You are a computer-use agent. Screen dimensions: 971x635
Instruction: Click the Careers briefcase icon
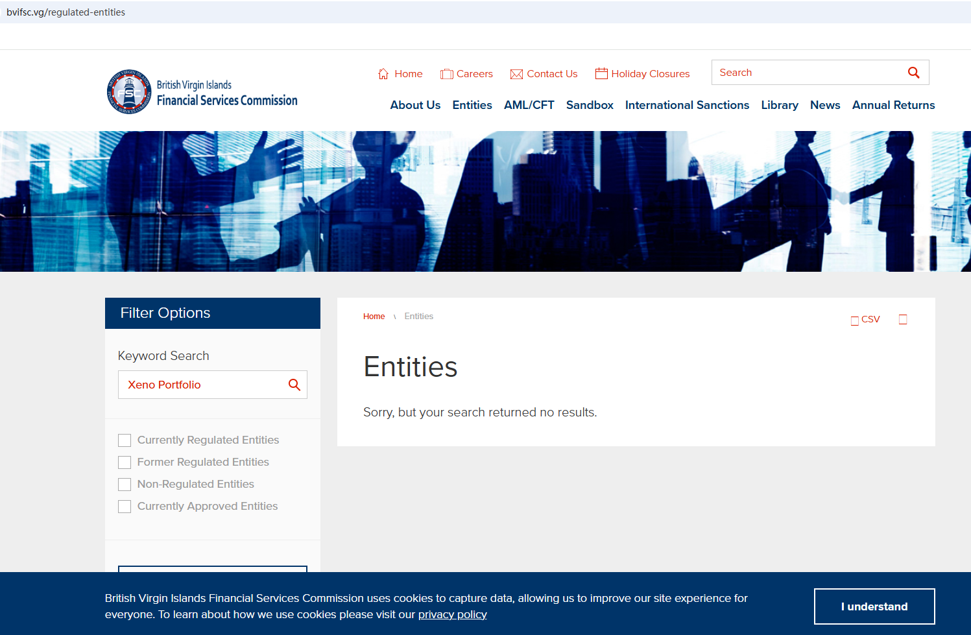[446, 74]
